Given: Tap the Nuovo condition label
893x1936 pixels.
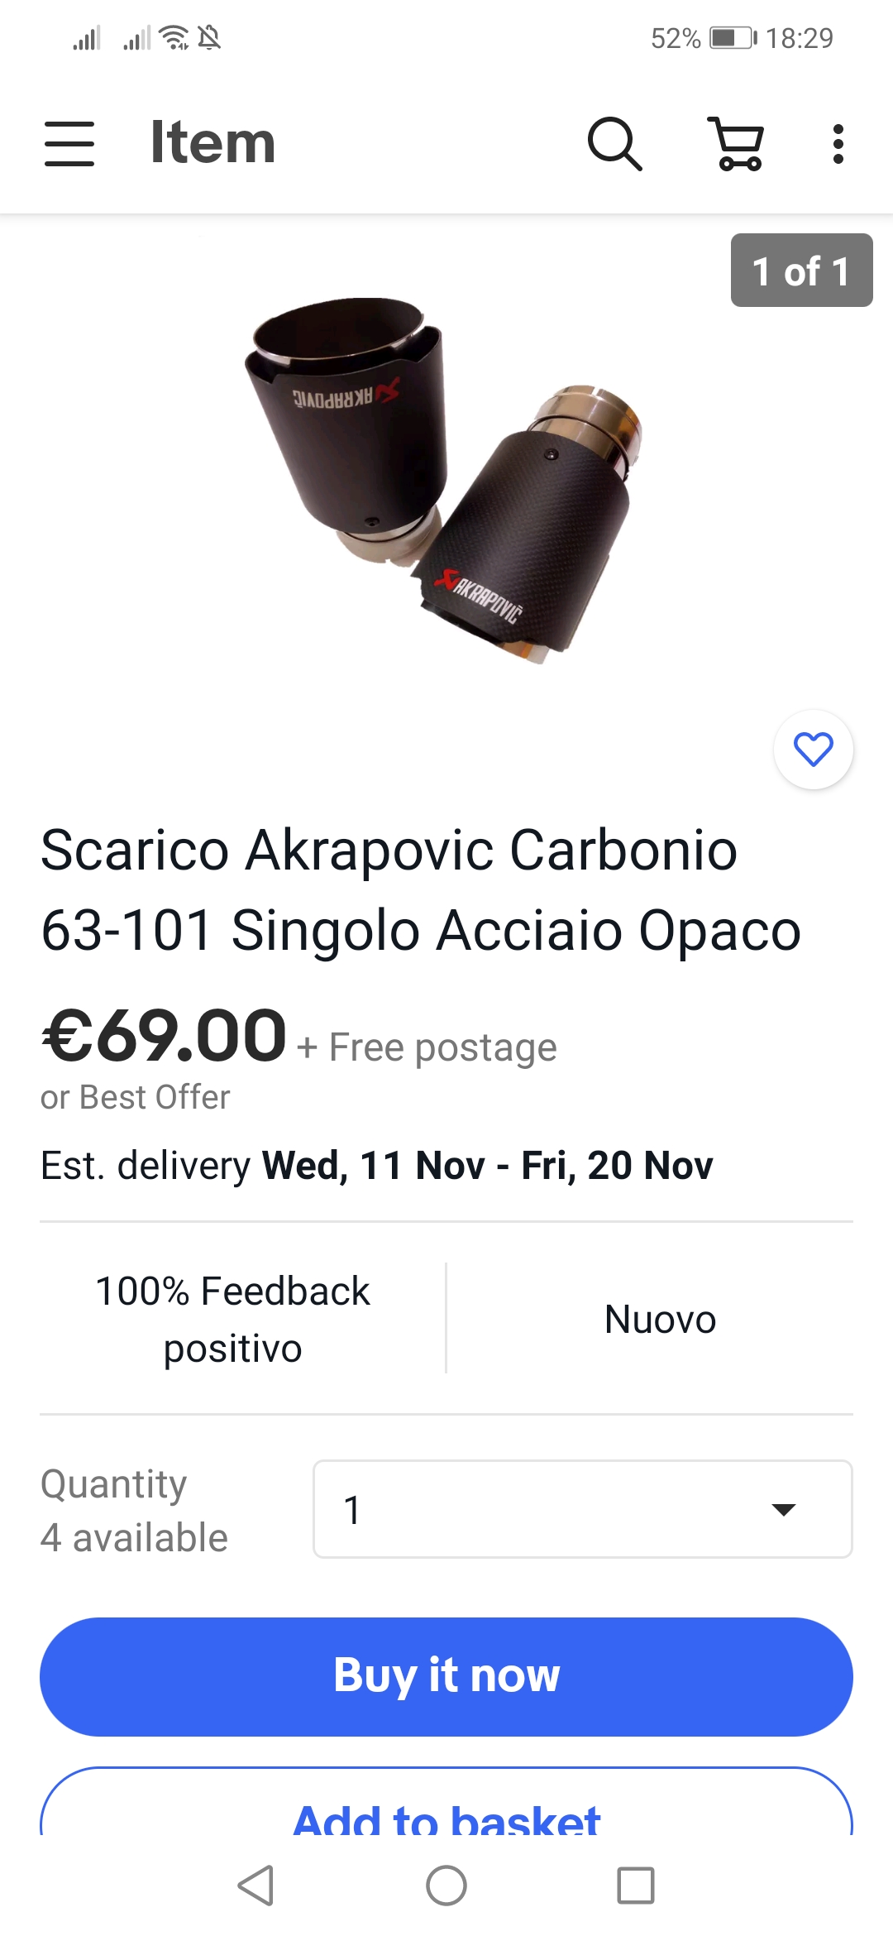Looking at the screenshot, I should coord(660,1319).
